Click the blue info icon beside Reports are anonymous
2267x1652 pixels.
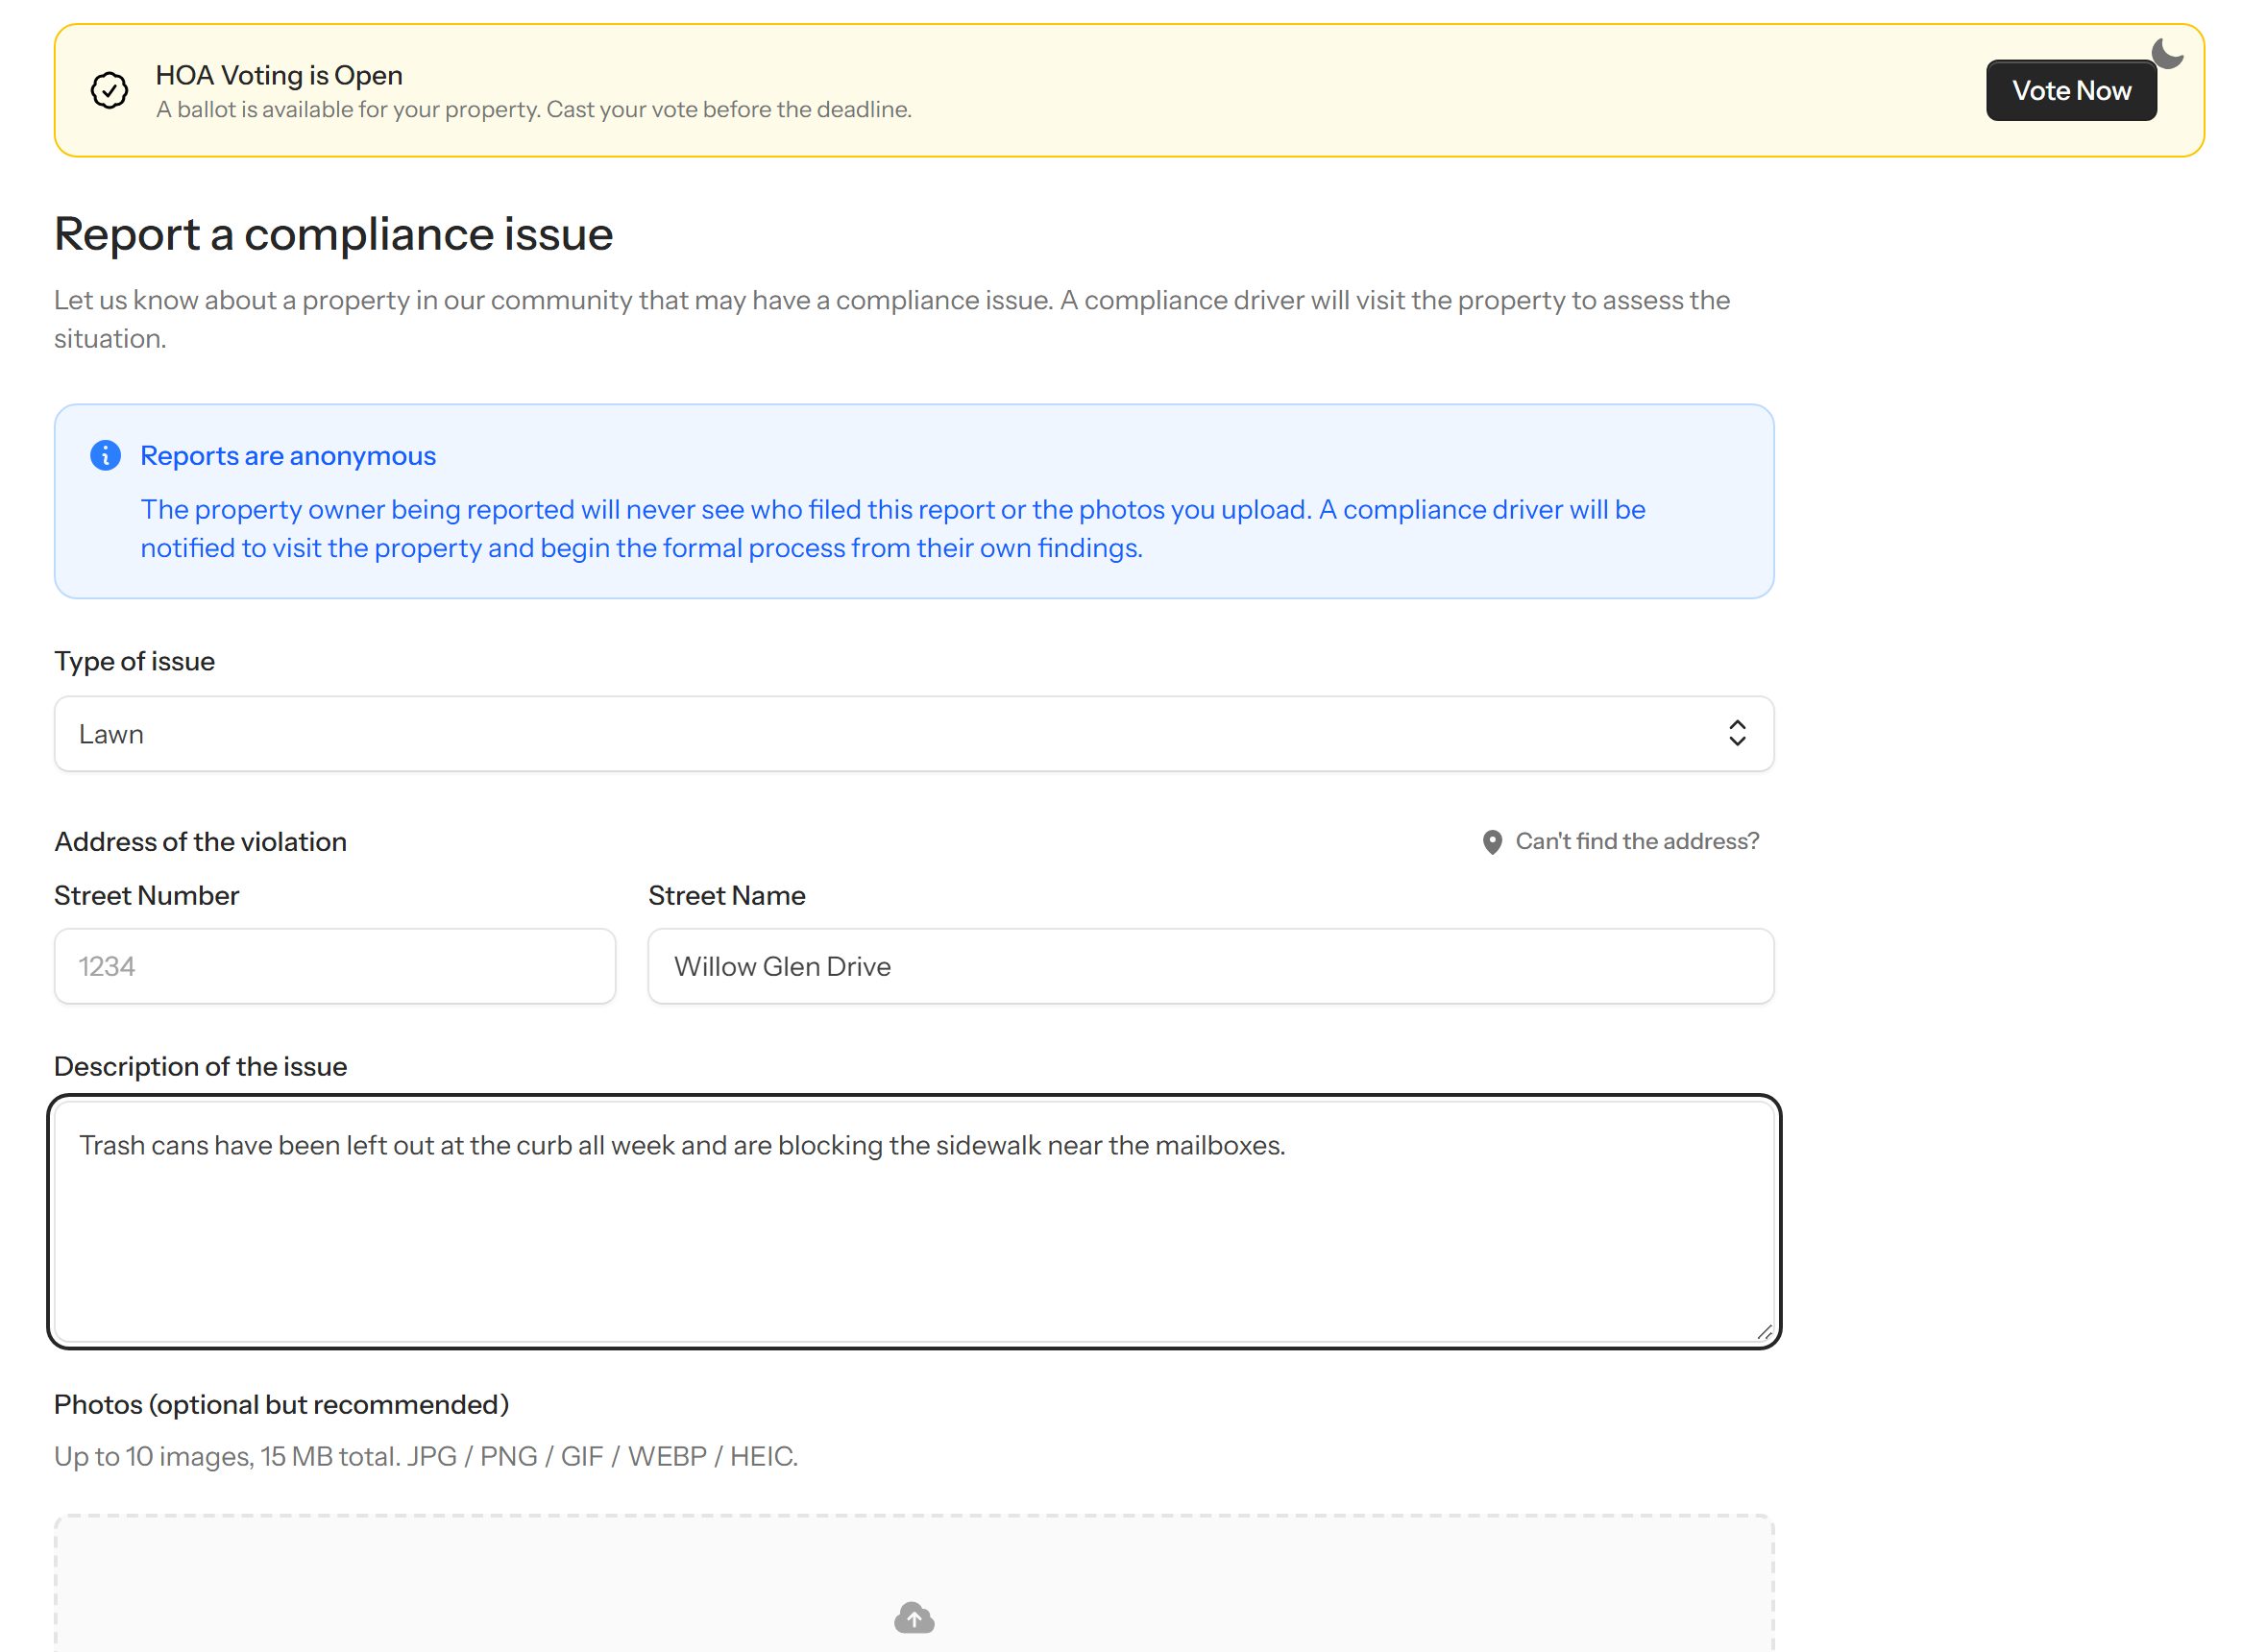[105, 455]
